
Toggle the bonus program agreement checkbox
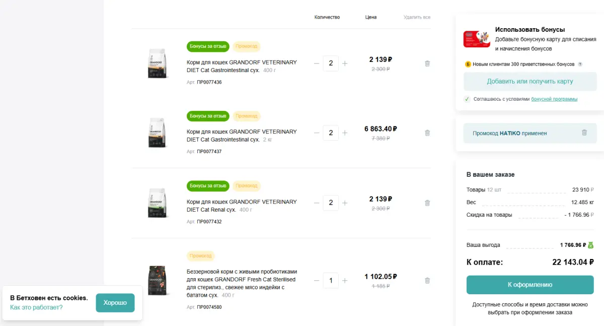[x=467, y=99]
